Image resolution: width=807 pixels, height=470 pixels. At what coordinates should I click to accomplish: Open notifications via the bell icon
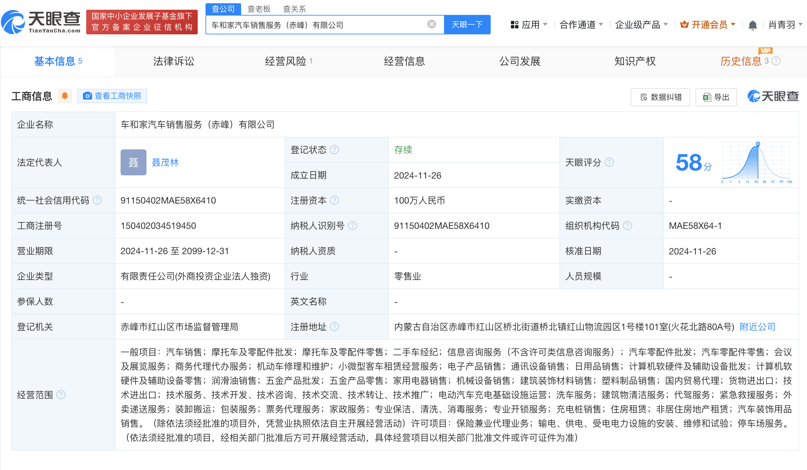pyautogui.click(x=752, y=25)
